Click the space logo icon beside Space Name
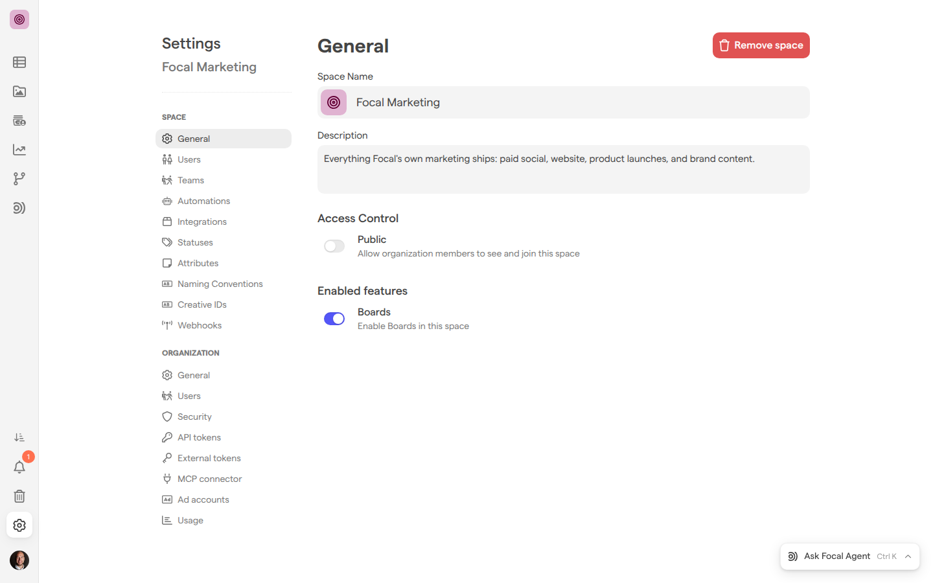933x583 pixels. coord(334,102)
